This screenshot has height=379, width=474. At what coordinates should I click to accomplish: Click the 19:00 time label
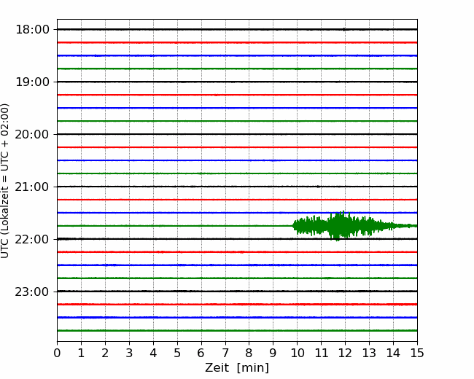tap(32, 82)
